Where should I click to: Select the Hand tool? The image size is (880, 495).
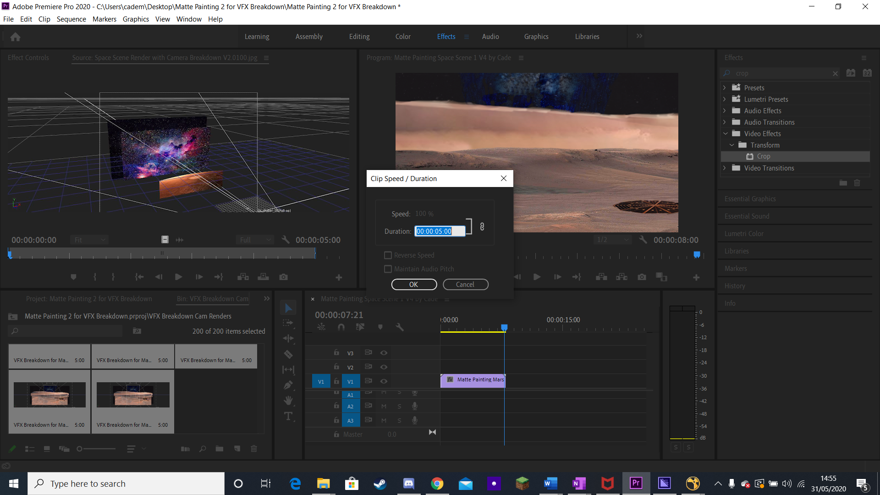(x=288, y=401)
